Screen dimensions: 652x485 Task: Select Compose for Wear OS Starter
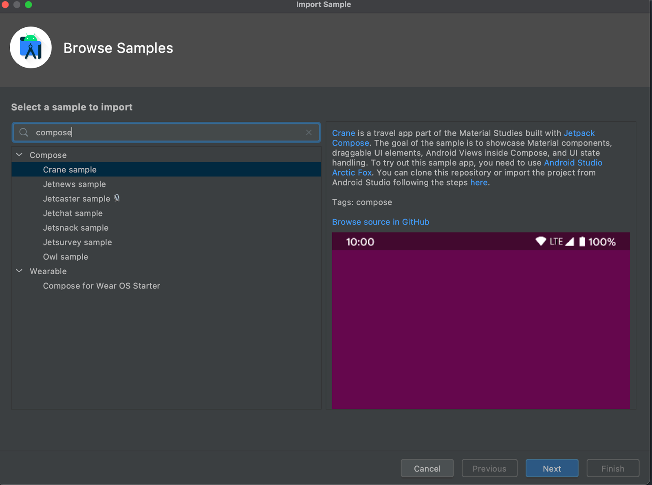click(x=166, y=286)
